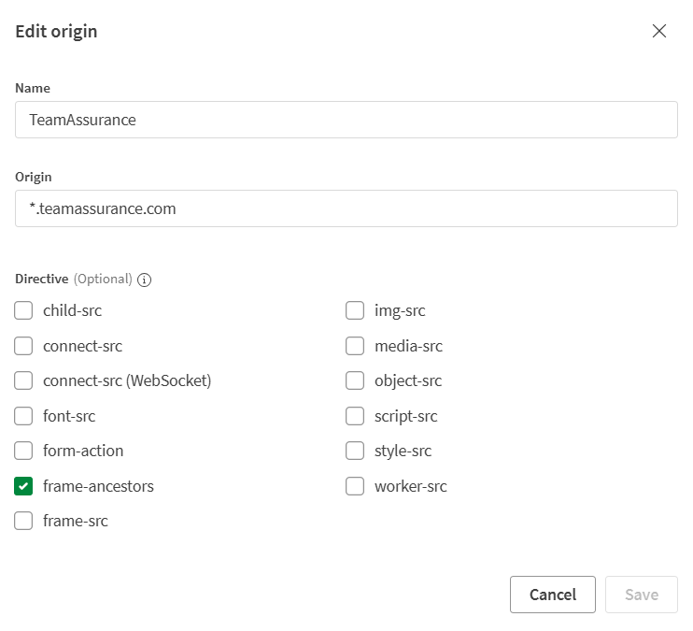Check the object-src directive

(x=355, y=380)
